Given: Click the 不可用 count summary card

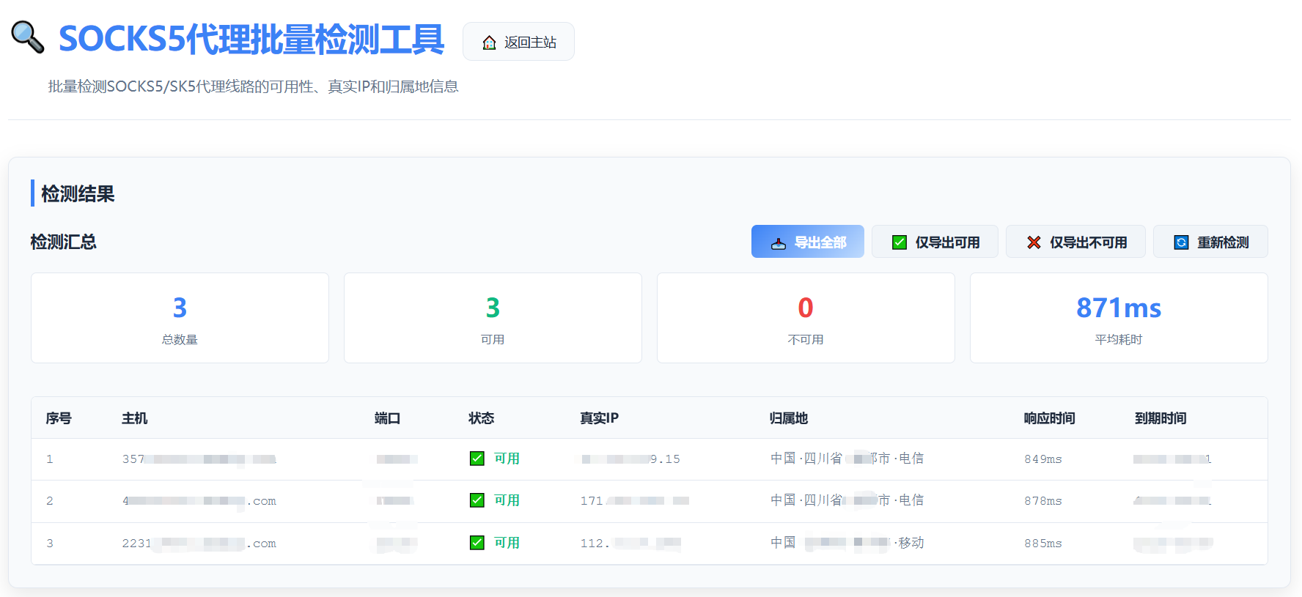Looking at the screenshot, I should click(x=806, y=318).
